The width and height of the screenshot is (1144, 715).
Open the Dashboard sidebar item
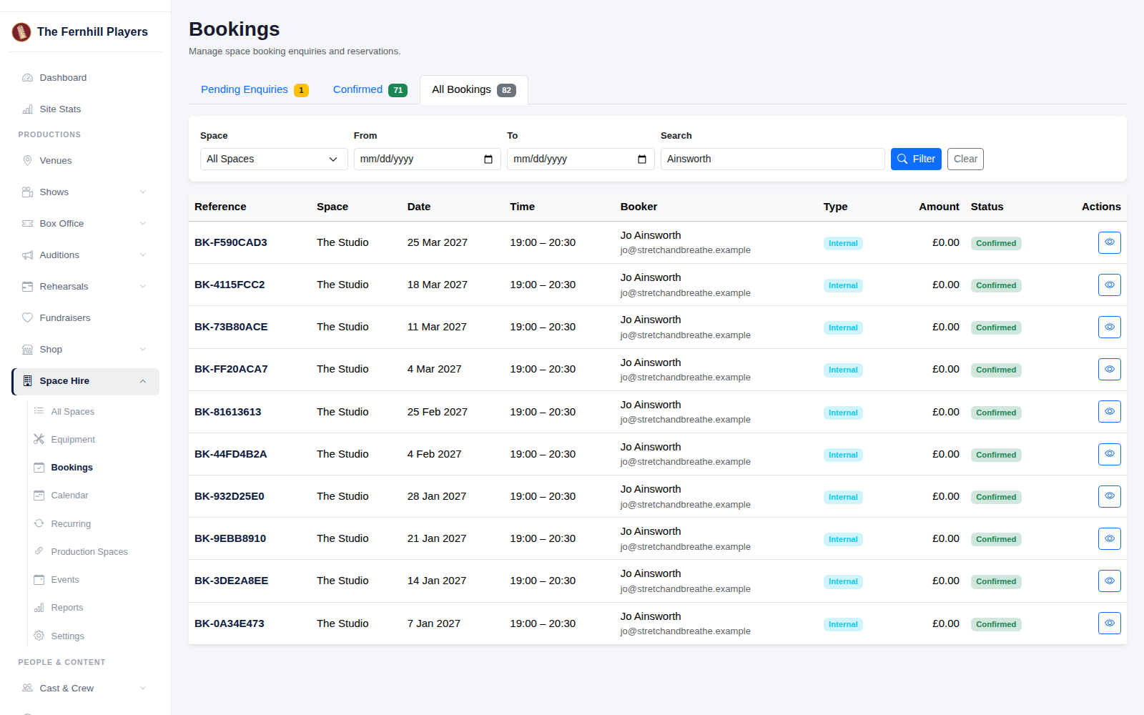coord(85,78)
